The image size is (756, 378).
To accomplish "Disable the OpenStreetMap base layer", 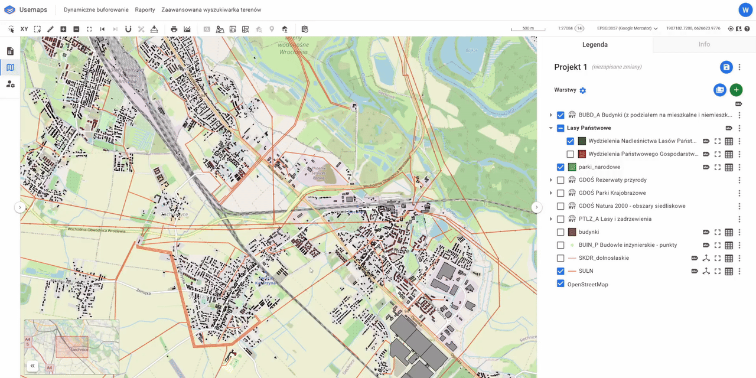I will 561,284.
